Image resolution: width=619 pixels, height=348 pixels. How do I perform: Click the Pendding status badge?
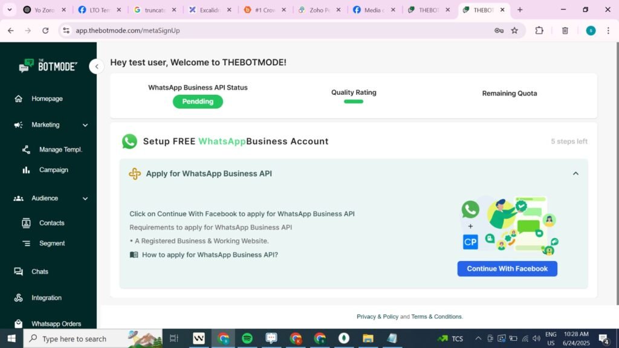198,101
